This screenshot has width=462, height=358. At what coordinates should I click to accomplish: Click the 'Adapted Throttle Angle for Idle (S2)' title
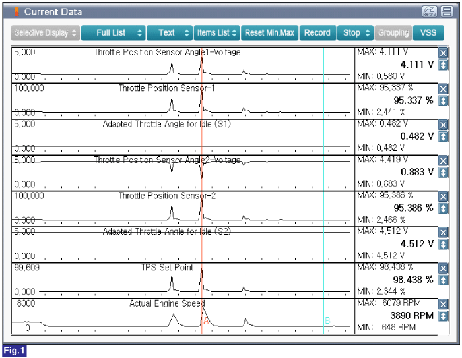tap(167, 231)
